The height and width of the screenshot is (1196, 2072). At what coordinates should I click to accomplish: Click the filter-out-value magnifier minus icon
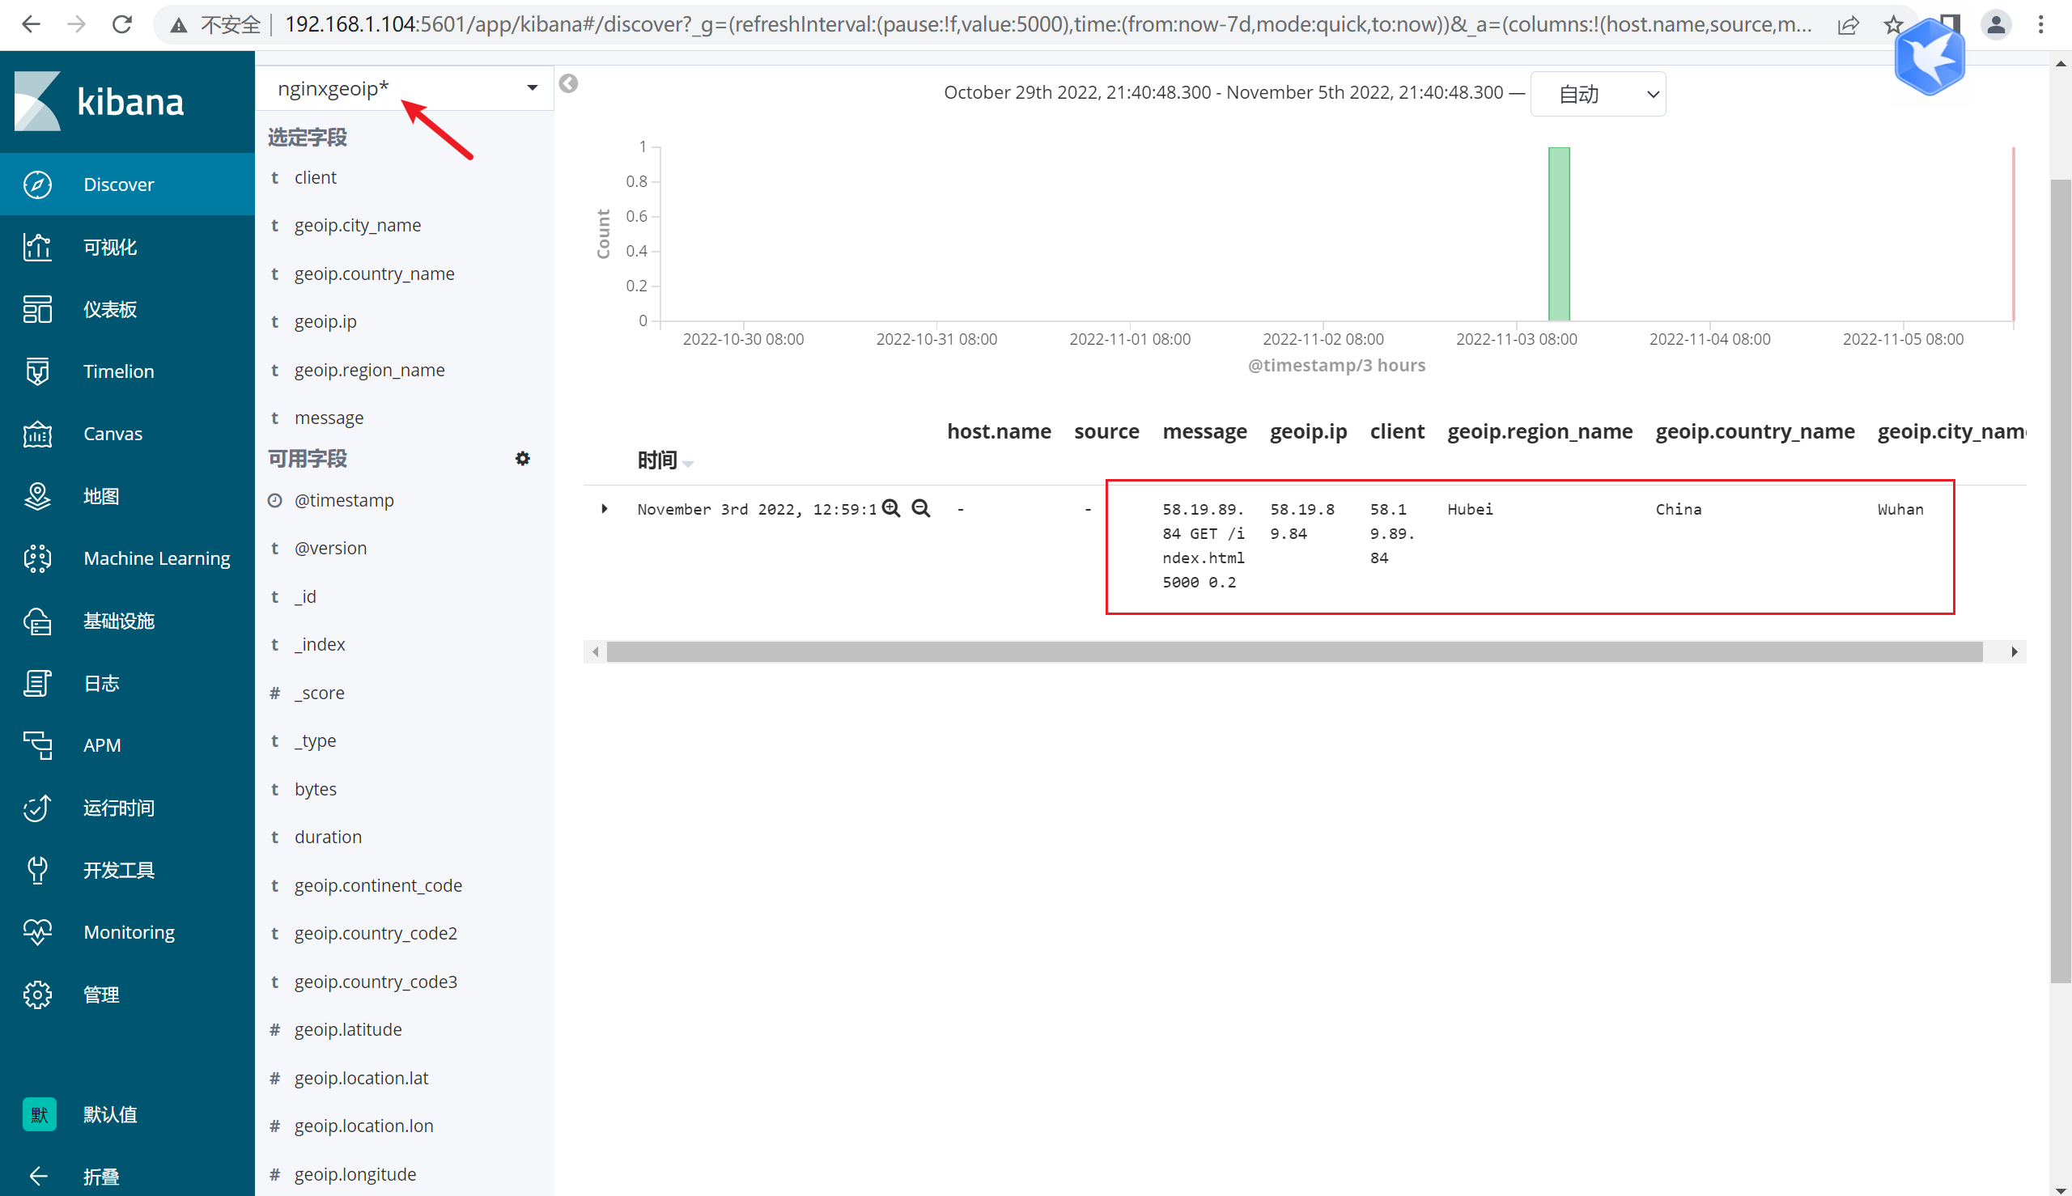point(921,508)
